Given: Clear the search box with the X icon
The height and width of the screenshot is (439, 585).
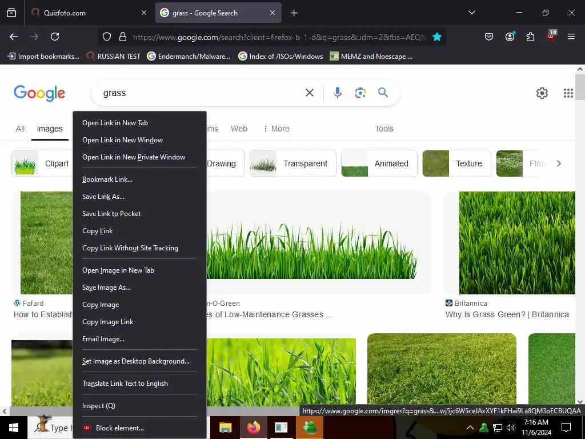Looking at the screenshot, I should [x=310, y=93].
